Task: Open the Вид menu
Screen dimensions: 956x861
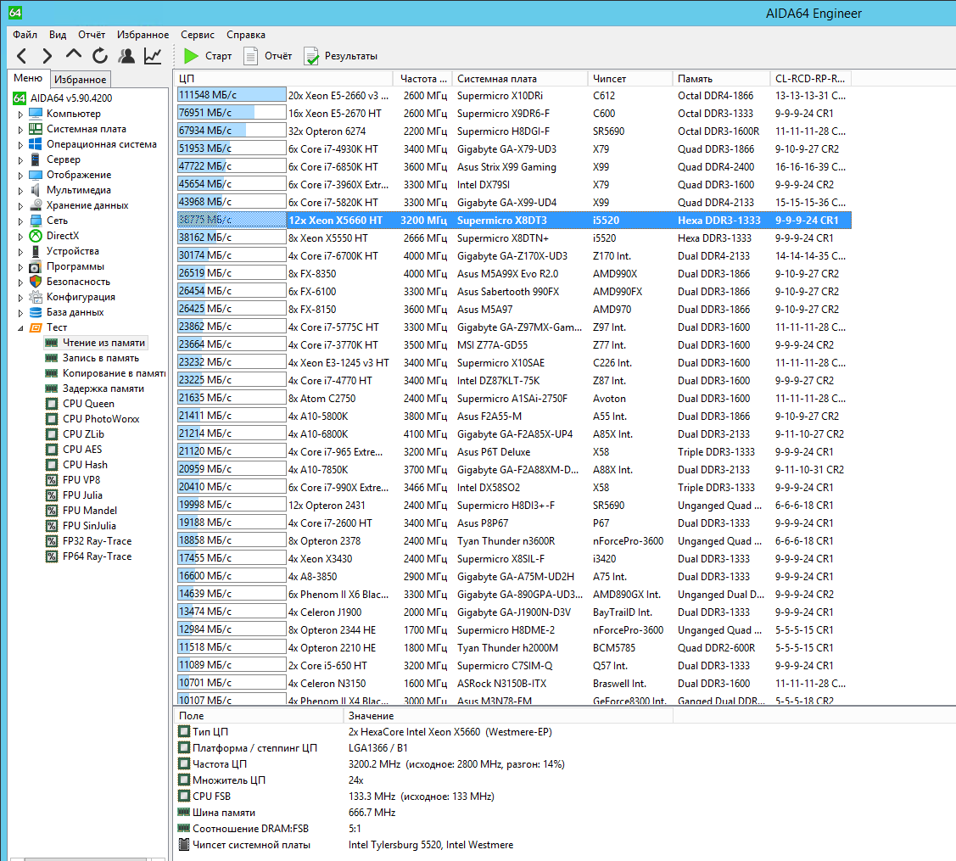Action: [x=58, y=35]
